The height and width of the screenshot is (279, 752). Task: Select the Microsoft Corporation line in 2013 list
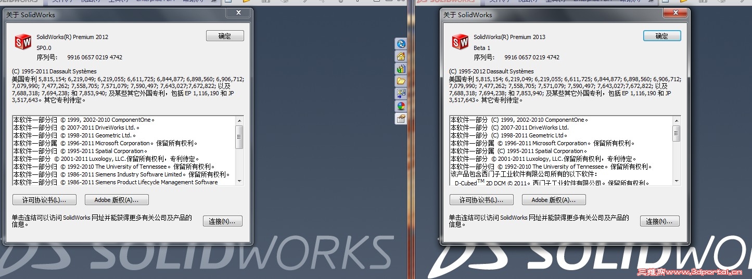tap(542, 143)
